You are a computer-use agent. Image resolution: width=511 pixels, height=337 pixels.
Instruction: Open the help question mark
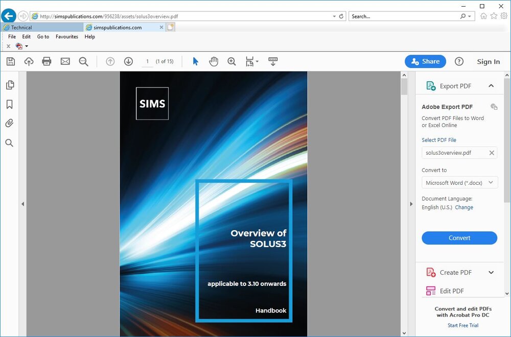click(x=459, y=61)
